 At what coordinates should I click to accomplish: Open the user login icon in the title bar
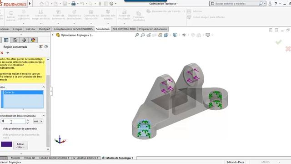270,4
